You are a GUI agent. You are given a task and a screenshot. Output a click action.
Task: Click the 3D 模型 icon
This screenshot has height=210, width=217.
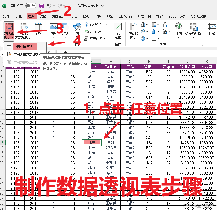coord(86,25)
